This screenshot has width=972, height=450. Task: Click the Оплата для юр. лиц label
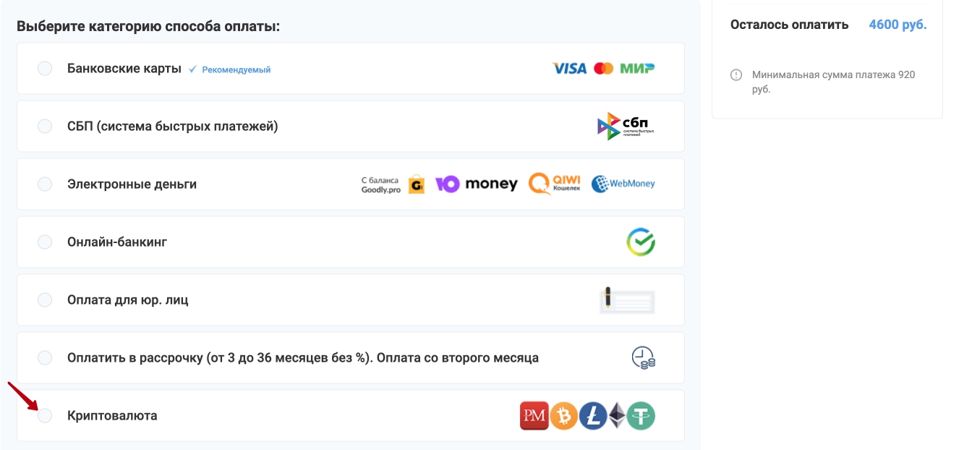128,300
